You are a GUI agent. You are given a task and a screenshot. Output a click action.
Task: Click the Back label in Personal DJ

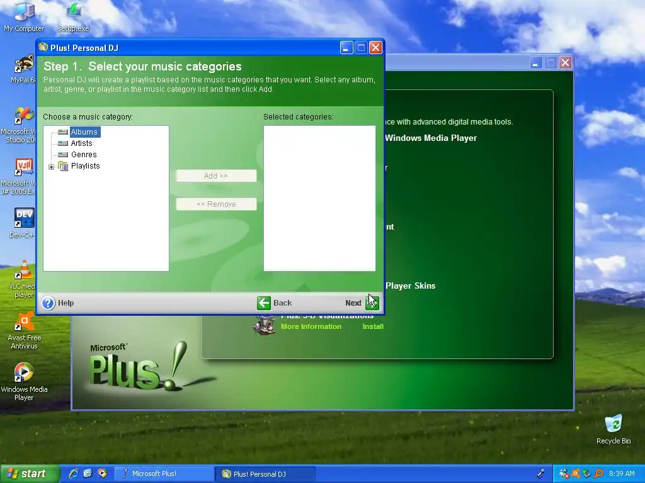pyautogui.click(x=283, y=303)
